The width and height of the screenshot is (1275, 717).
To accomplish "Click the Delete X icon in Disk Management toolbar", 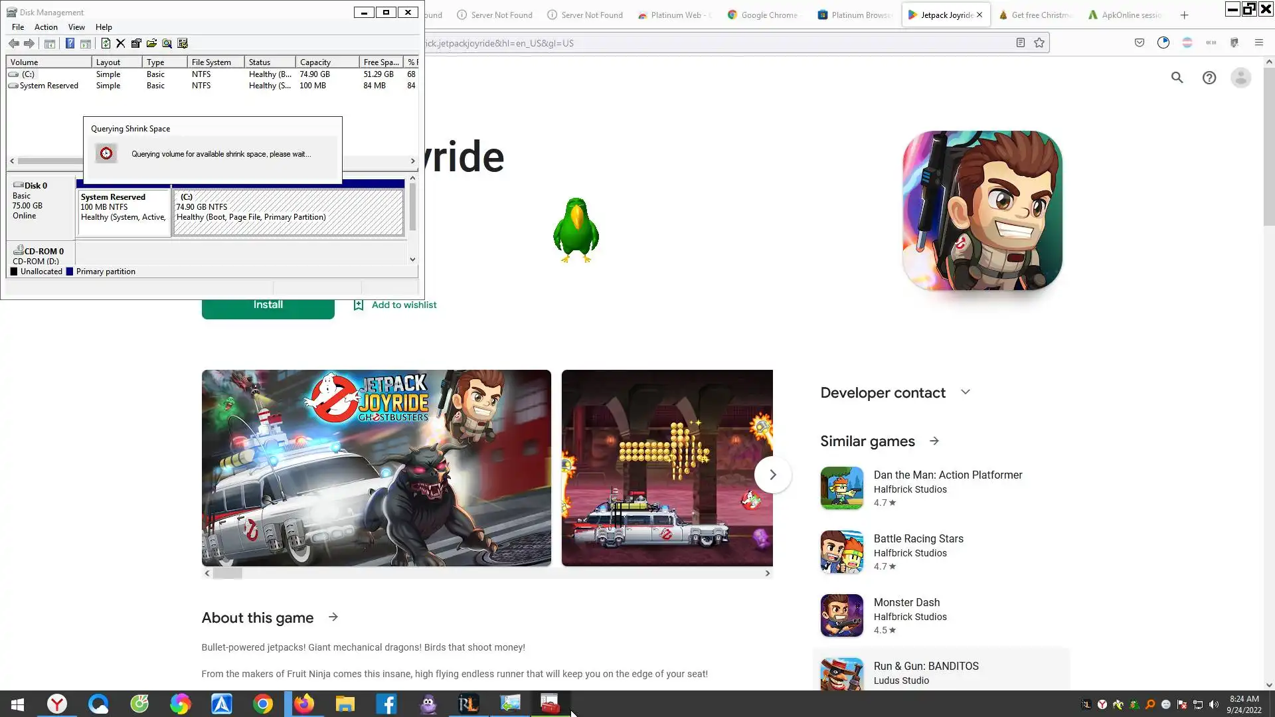I will [121, 44].
